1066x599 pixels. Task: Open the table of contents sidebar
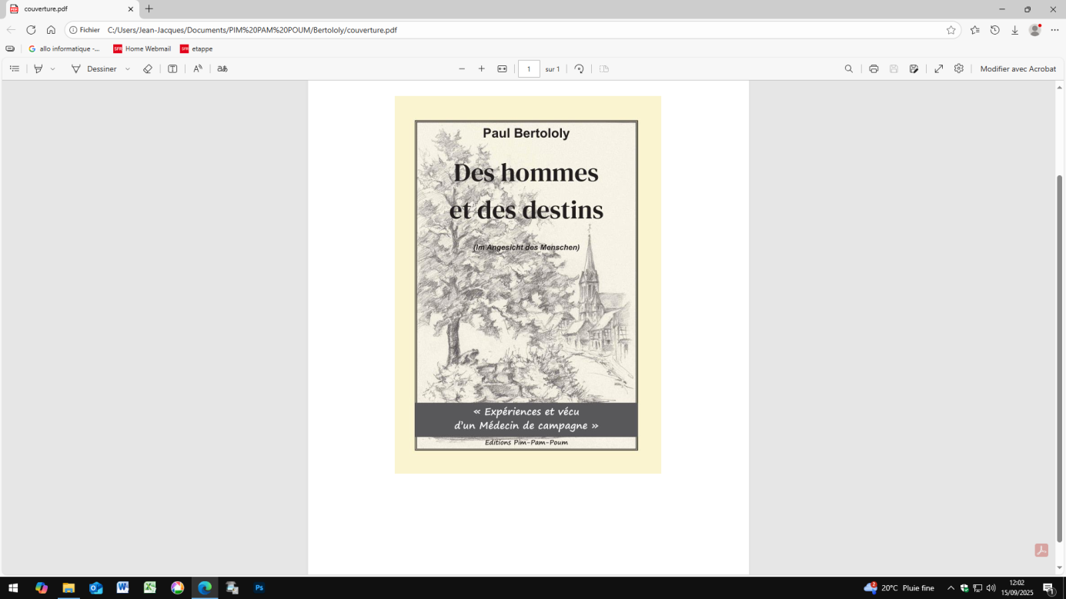coord(14,68)
